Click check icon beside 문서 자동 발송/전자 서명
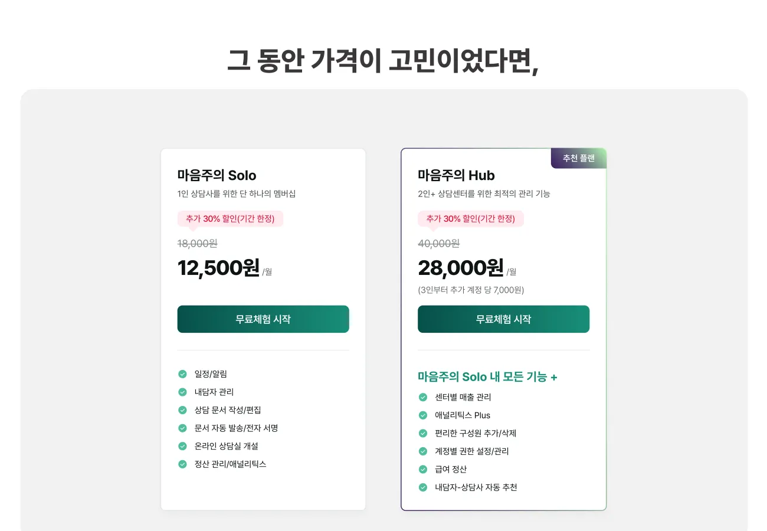Image resolution: width=767 pixels, height=531 pixels. pos(183,428)
